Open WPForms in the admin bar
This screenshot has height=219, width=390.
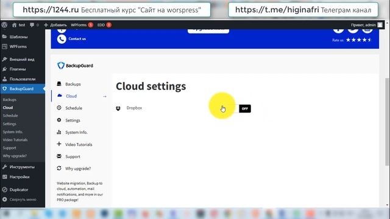82,25
